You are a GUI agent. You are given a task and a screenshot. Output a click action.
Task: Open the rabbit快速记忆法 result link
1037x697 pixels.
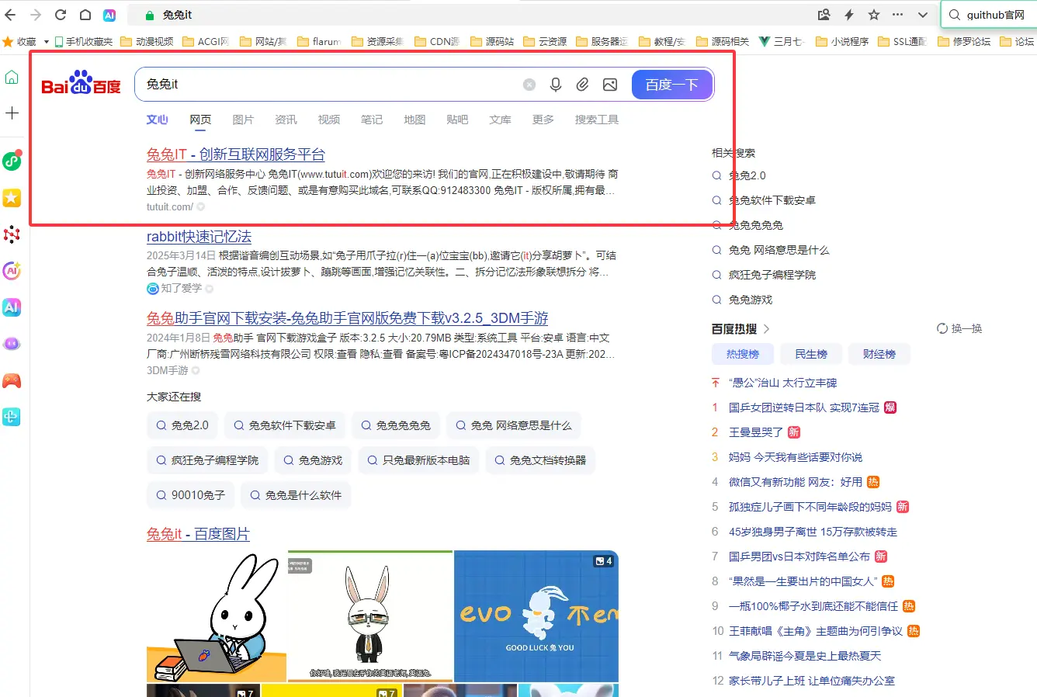pos(199,237)
